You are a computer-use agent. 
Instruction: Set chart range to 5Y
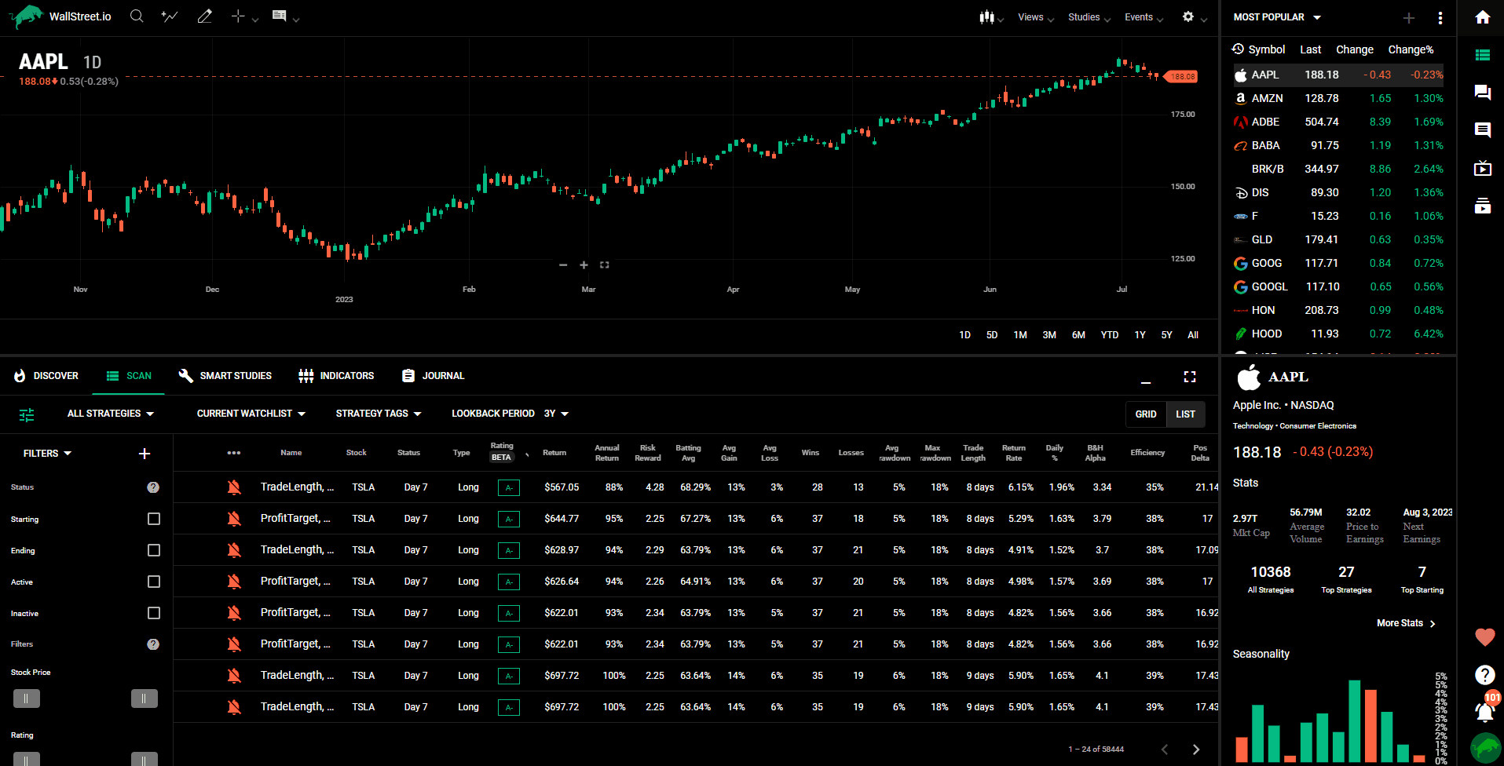pyautogui.click(x=1167, y=335)
